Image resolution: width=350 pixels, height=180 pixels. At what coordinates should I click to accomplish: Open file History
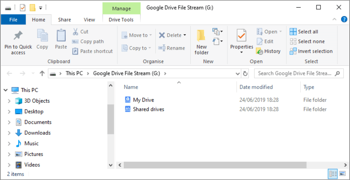click(x=268, y=51)
